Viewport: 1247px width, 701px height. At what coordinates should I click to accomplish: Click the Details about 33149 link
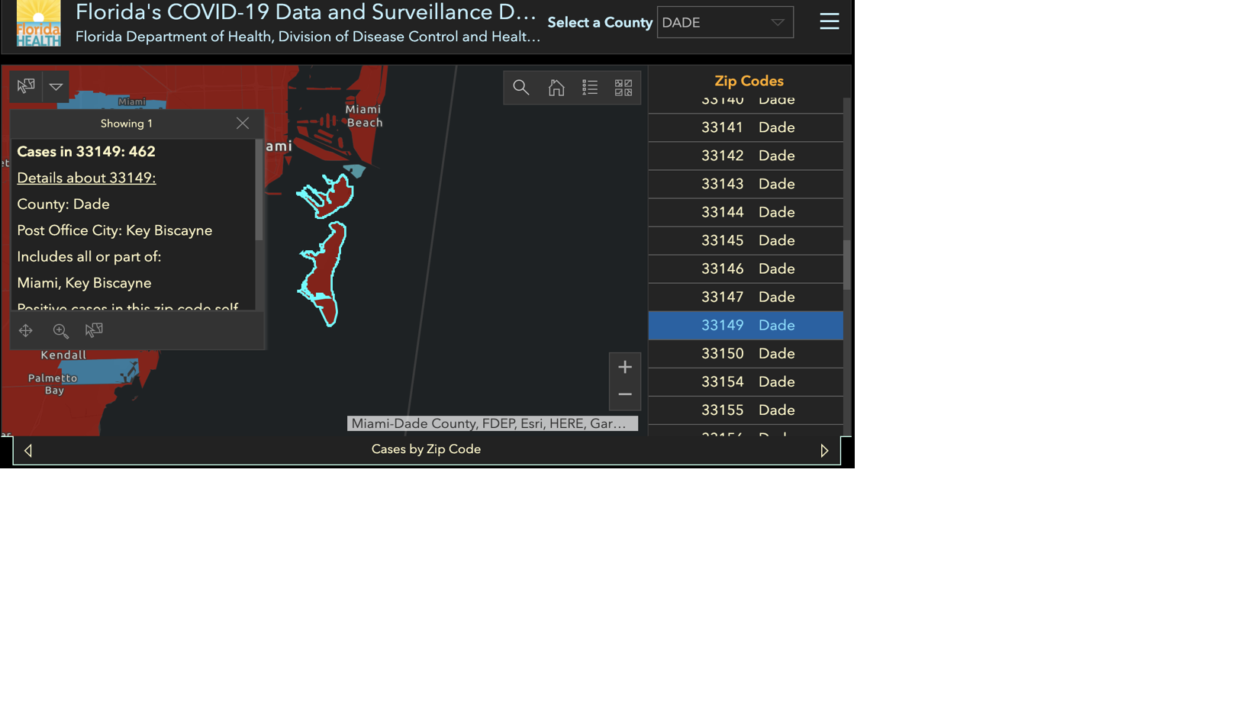pos(86,178)
